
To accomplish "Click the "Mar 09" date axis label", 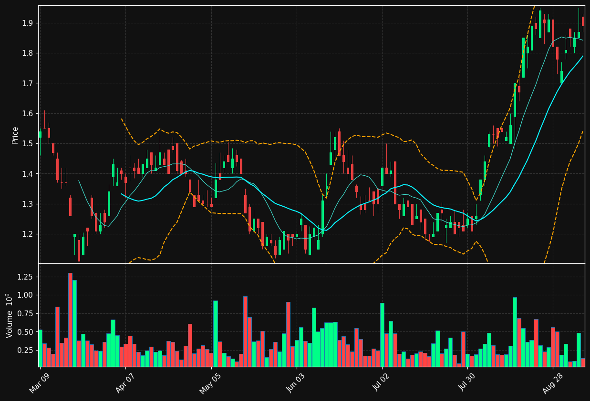I will [40, 383].
